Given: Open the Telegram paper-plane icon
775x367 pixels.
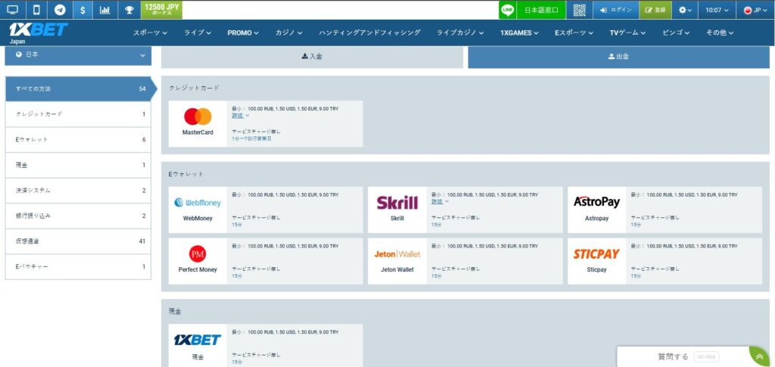Looking at the screenshot, I should (61, 10).
